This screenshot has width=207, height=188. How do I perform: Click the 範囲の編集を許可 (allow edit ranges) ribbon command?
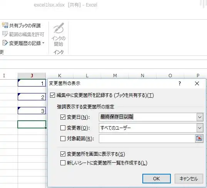pos(23,34)
